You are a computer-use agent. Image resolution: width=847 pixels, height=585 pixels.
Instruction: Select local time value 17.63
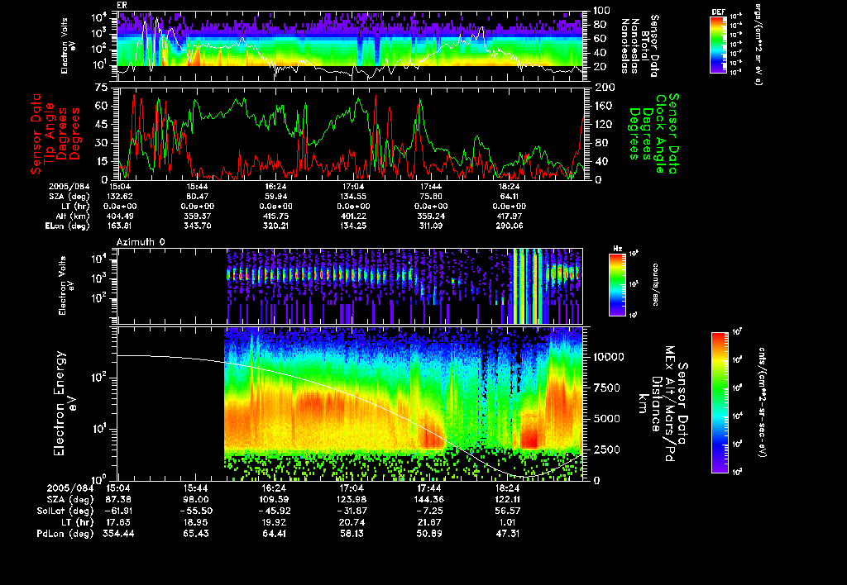tap(117, 522)
